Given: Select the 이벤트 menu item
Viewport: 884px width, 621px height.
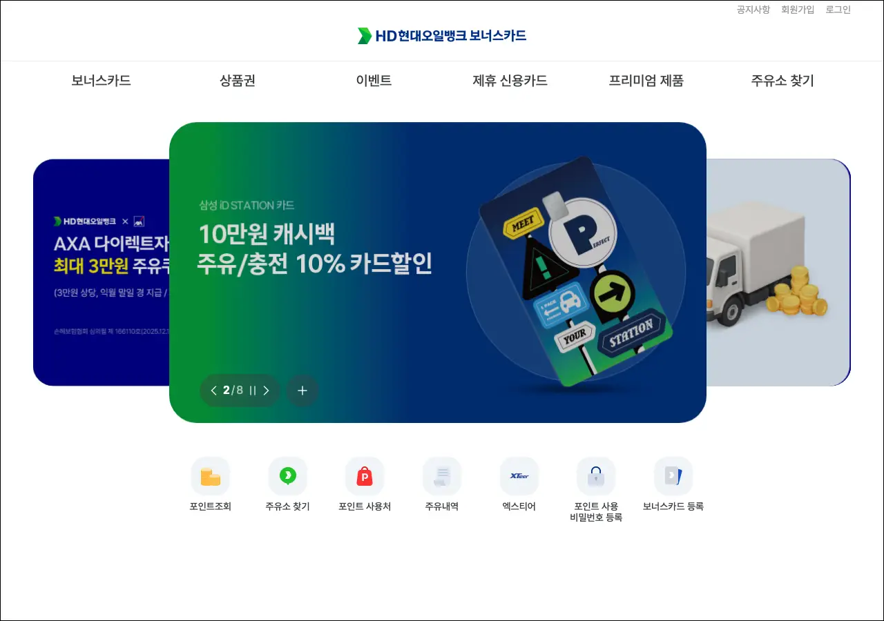Looking at the screenshot, I should 374,81.
